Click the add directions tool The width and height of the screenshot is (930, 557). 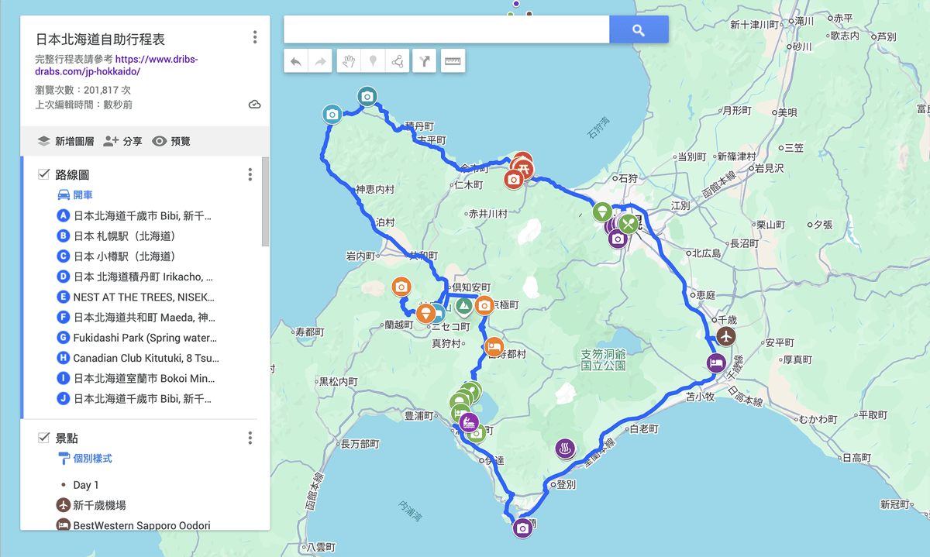point(424,60)
